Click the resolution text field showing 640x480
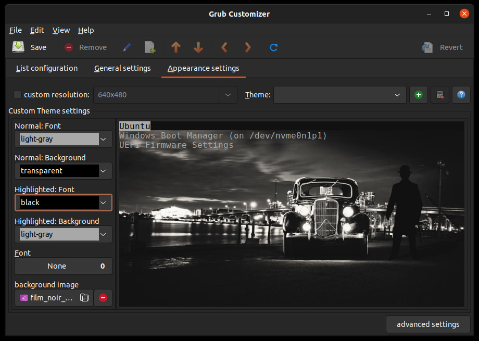Image resolution: width=479 pixels, height=341 pixels. tap(156, 95)
